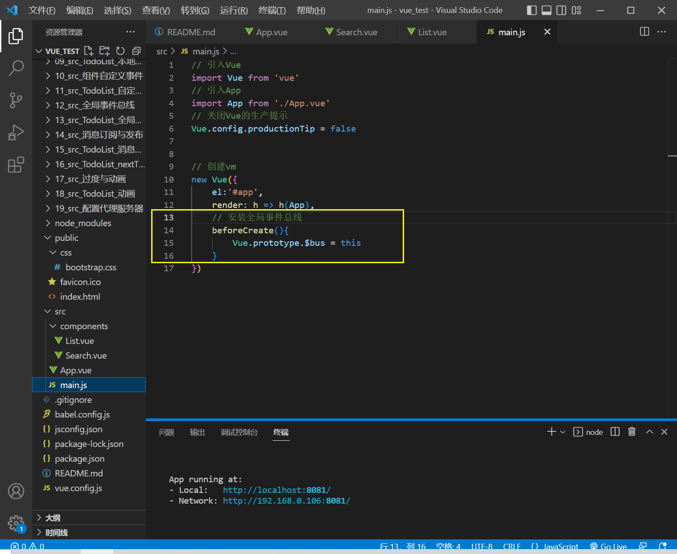
Task: Expand 19_src_配置代理服务器 folder
Action: [89, 208]
